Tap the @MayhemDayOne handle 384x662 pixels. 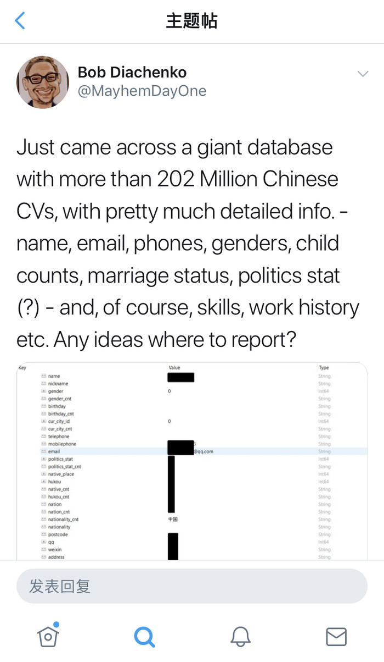[142, 91]
